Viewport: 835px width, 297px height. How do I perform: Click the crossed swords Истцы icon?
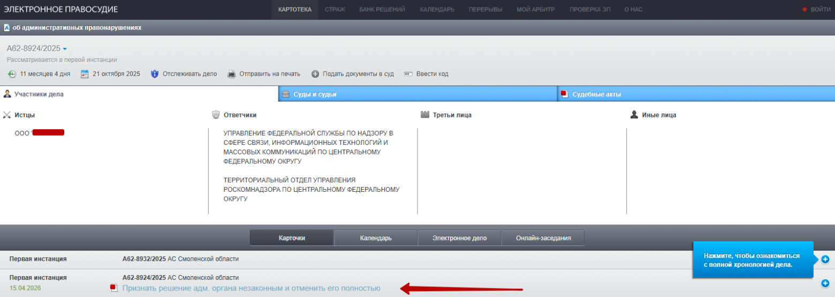pos(7,115)
